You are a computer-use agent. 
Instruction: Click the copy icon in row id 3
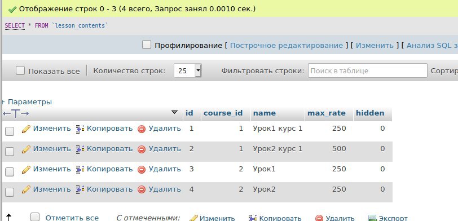pos(80,170)
